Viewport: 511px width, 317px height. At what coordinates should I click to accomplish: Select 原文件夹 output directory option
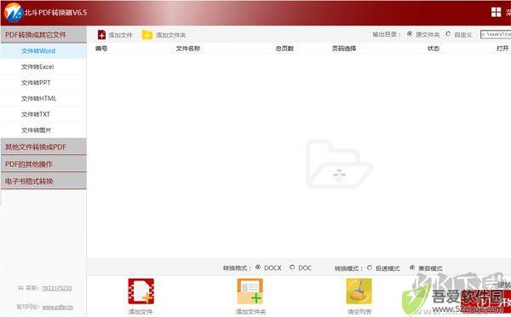(x=410, y=34)
